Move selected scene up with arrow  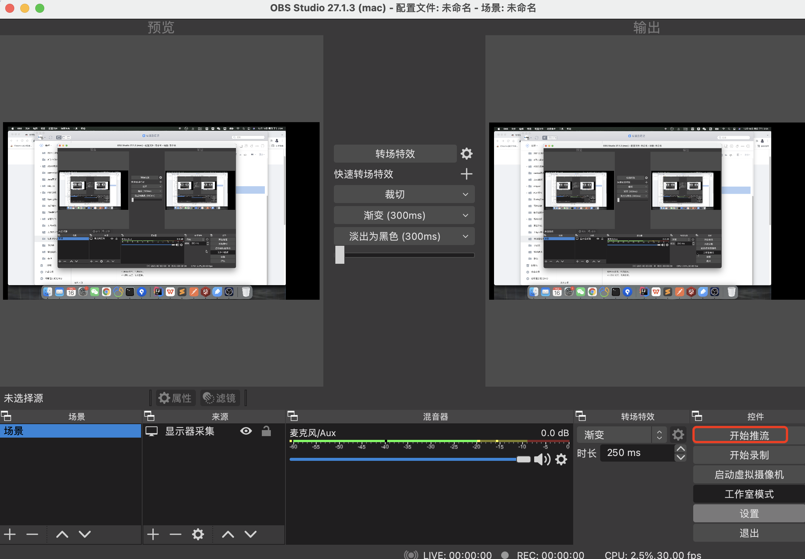pos(62,534)
